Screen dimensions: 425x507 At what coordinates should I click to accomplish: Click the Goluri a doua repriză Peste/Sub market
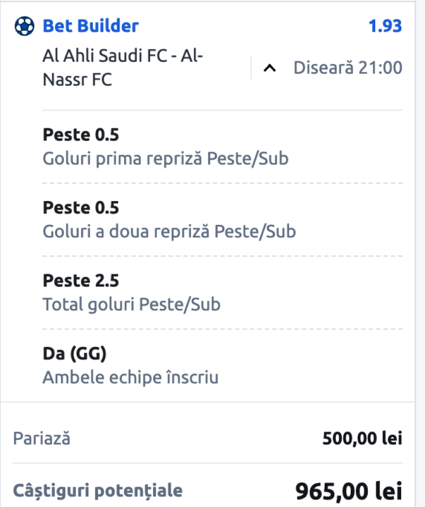(x=169, y=231)
